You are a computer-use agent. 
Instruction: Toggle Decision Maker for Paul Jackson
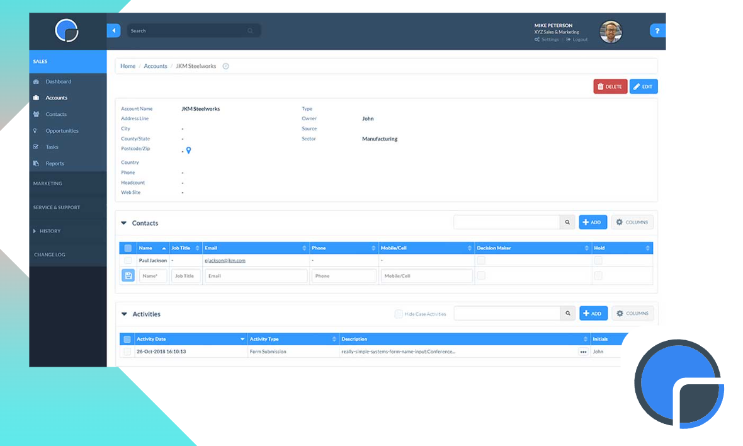[x=481, y=261]
